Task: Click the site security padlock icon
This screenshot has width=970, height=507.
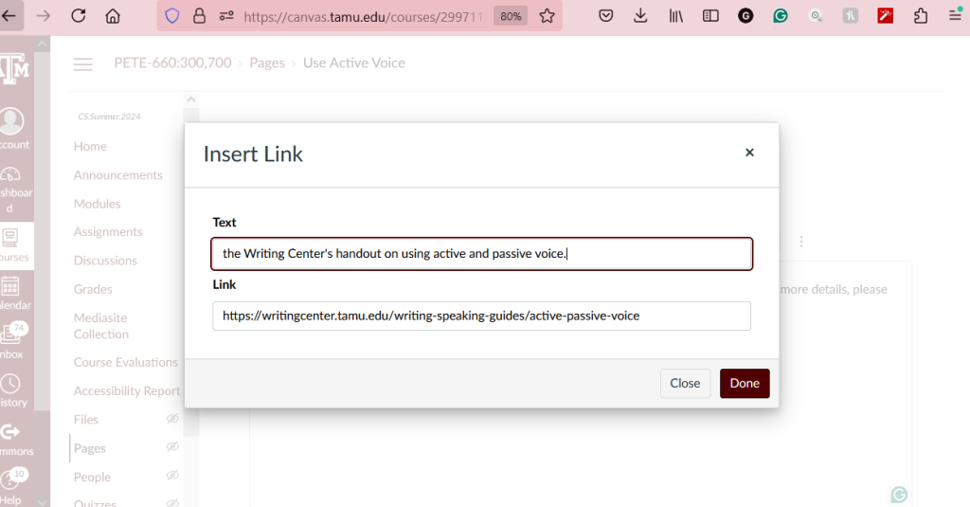Action: (x=199, y=16)
